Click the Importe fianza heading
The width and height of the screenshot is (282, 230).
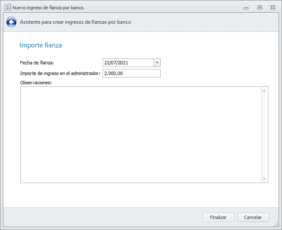click(41, 45)
